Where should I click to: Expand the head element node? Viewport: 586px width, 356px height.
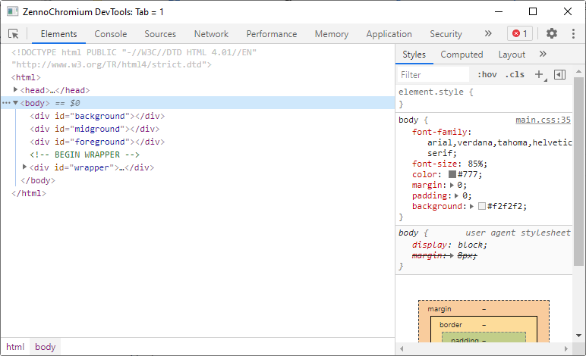[16, 90]
